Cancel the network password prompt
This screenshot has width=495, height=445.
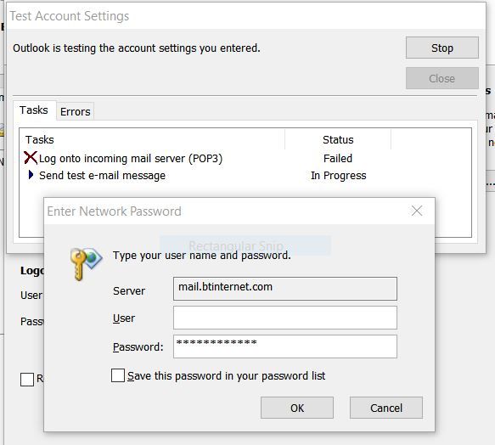[x=386, y=408]
